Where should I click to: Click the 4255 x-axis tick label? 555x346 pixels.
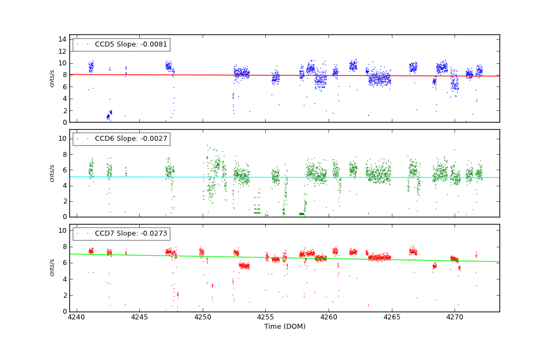click(266, 317)
